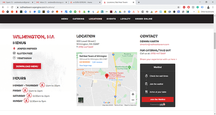Download the Wilmington menu

tap(27, 66)
